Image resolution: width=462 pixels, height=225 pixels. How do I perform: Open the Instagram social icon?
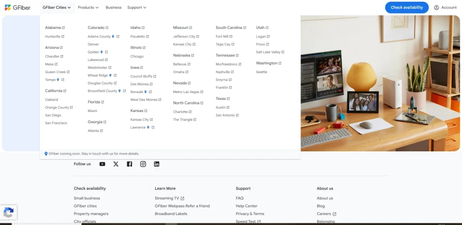click(x=143, y=164)
